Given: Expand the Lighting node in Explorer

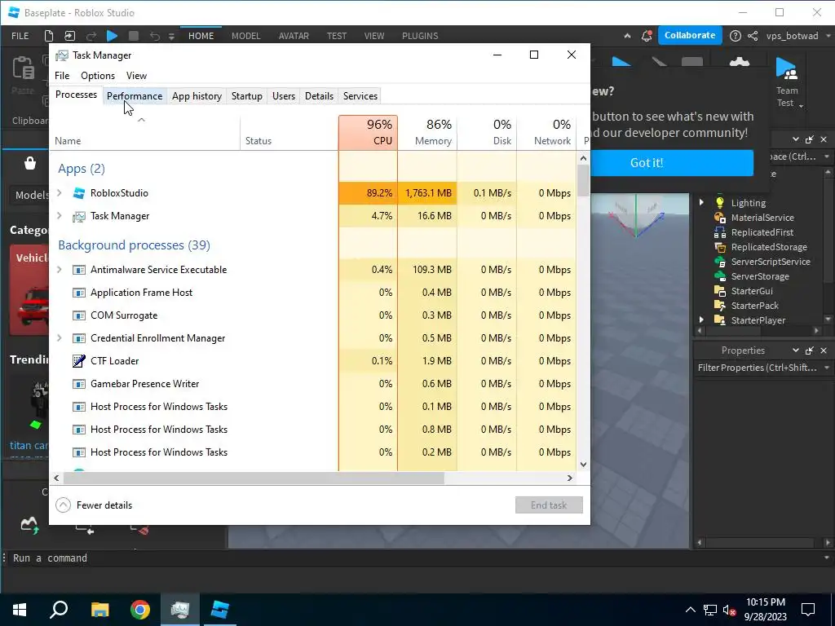Looking at the screenshot, I should tap(701, 202).
